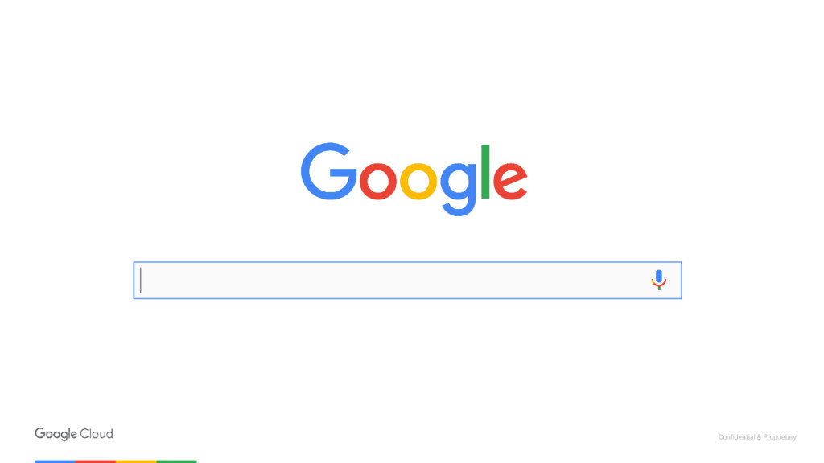This screenshot has width=824, height=463.
Task: Click the word Google in the footer logo
Action: point(56,434)
